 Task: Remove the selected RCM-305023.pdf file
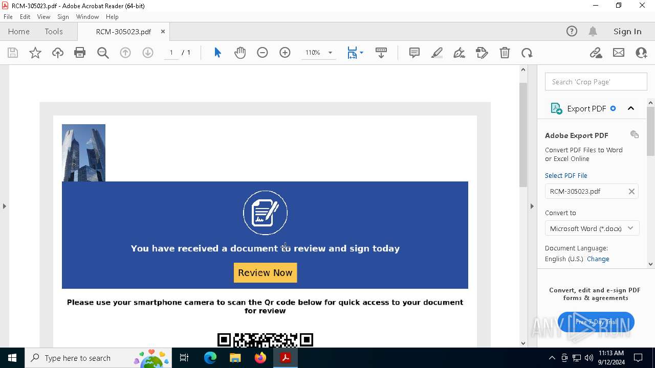(x=631, y=191)
